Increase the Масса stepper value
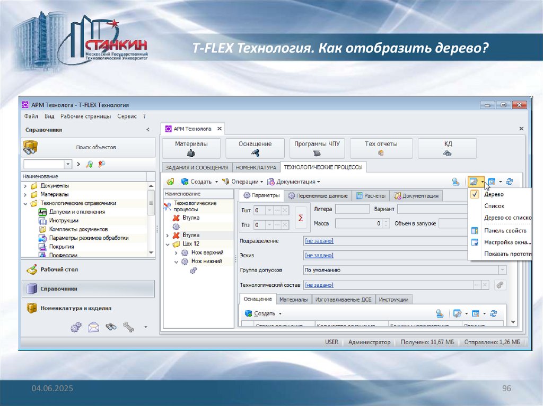The height and width of the screenshot is (406, 543). point(387,221)
